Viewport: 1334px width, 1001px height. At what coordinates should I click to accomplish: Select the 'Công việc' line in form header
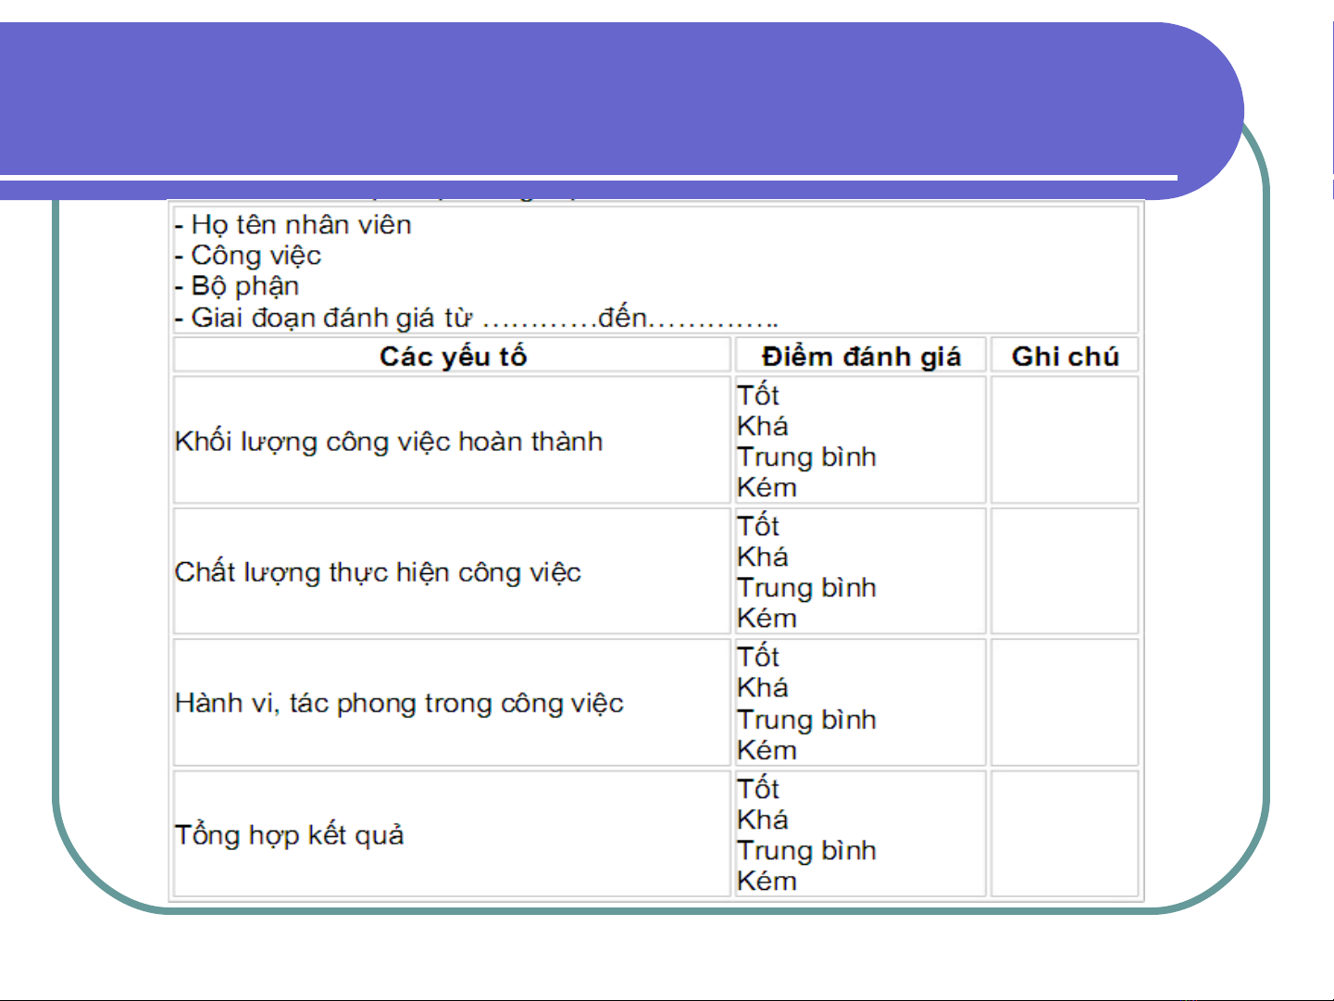248,256
